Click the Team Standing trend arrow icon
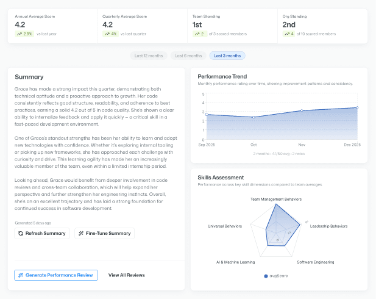The image size is (376, 299). point(196,34)
